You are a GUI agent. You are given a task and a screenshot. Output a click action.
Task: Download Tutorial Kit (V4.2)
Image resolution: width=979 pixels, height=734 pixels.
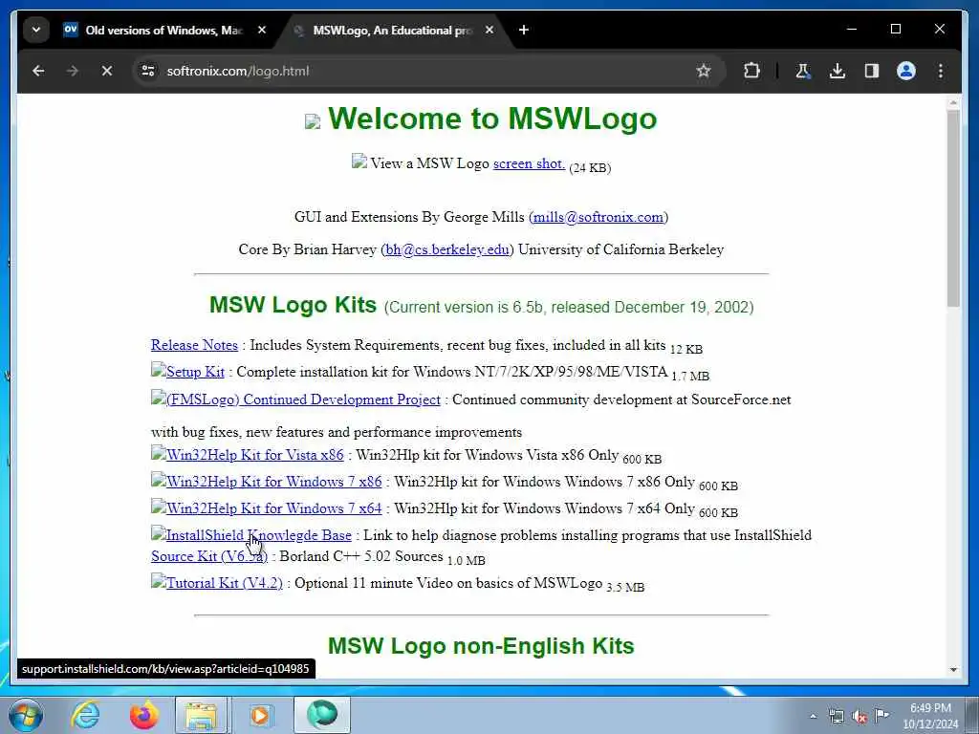point(224,583)
